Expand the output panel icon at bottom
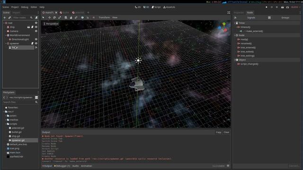The width and height of the screenshot is (303, 170). click(x=228, y=166)
